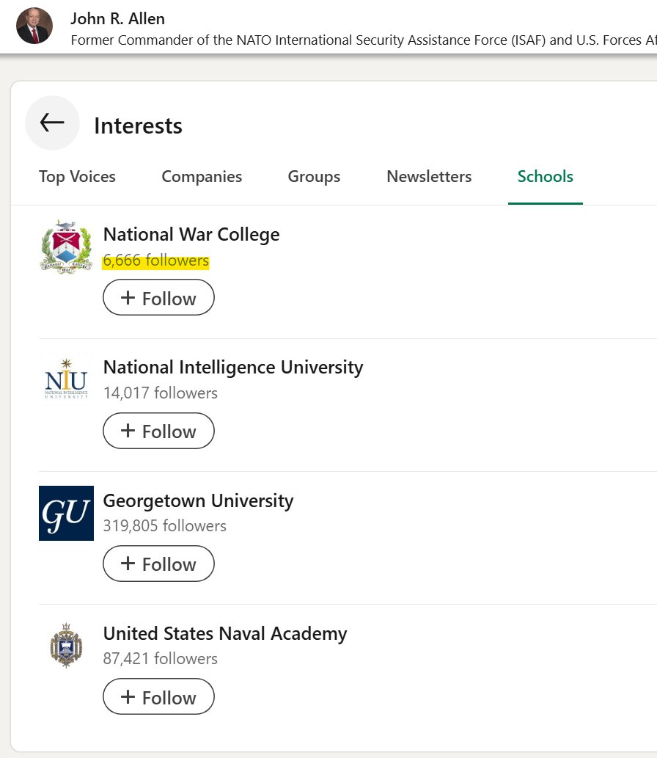Click John R. Allen's profile photo
657x758 pixels.
tap(34, 26)
